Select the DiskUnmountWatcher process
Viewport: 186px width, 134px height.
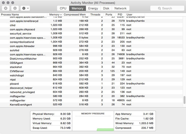[x=91, y=59]
